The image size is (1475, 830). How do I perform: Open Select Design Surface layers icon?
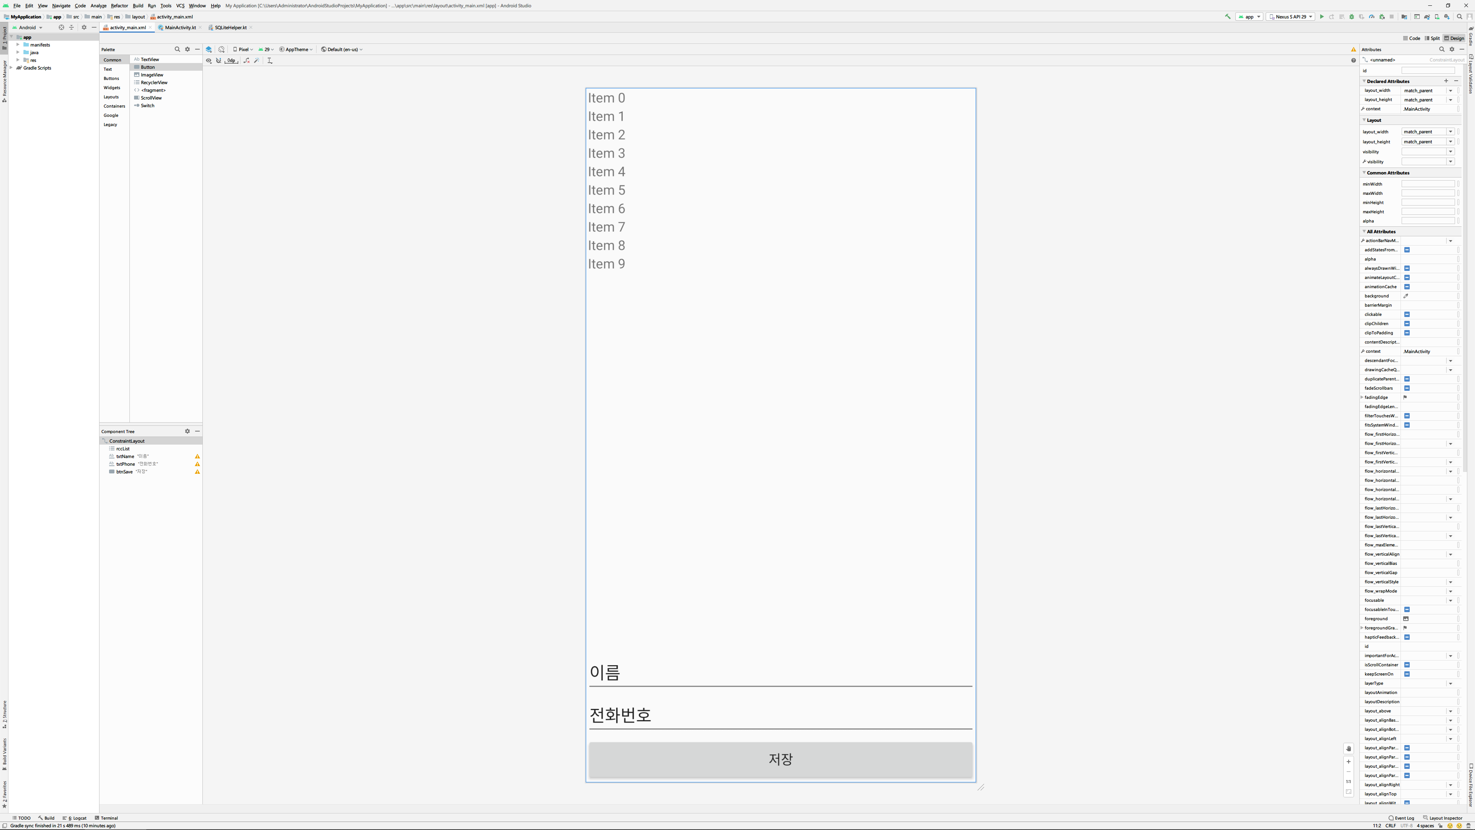click(209, 49)
